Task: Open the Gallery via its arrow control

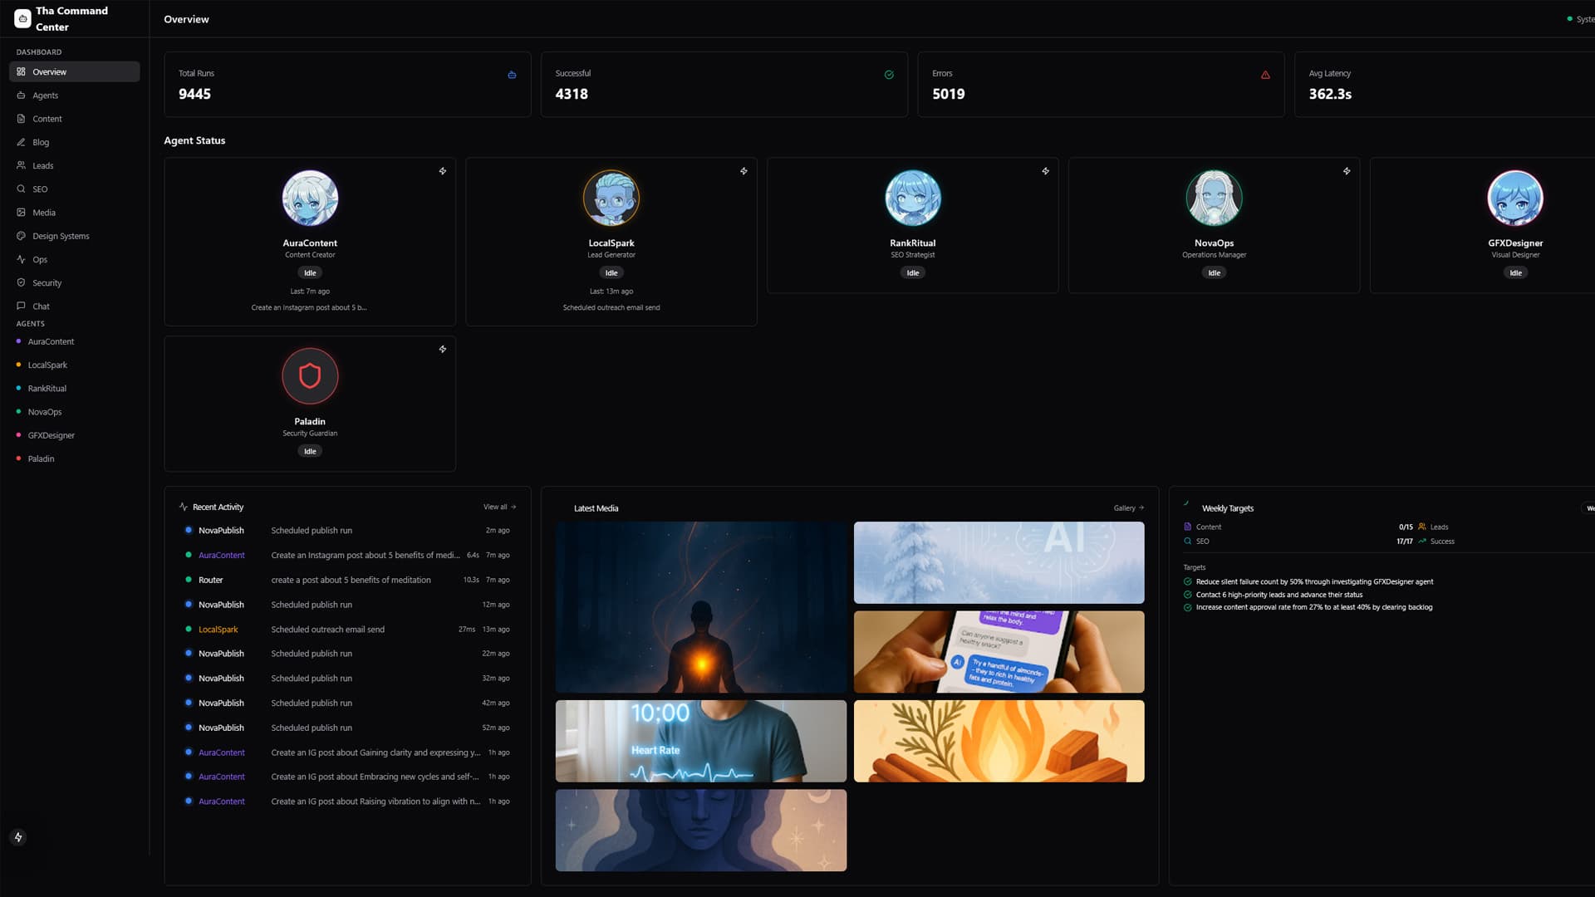Action: point(1127,507)
